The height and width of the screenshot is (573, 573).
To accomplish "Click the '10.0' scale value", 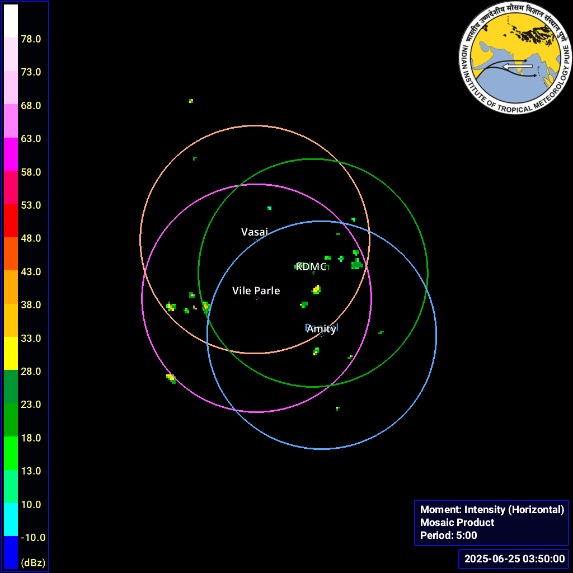I will (x=31, y=504).
